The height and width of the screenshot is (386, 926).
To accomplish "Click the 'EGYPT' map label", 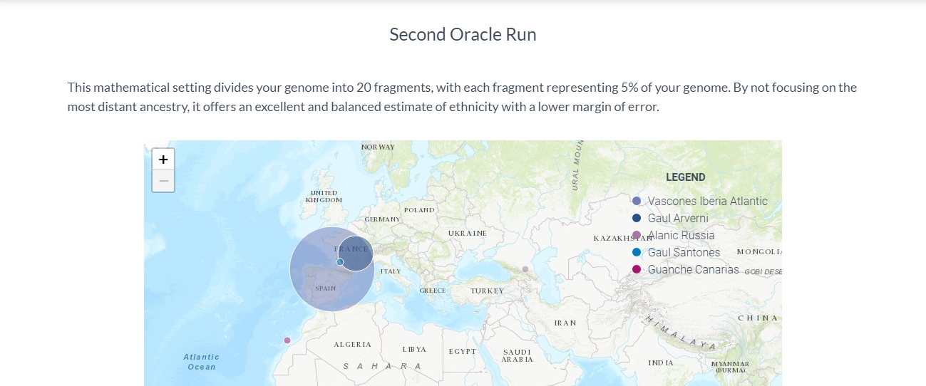I will [x=463, y=351].
